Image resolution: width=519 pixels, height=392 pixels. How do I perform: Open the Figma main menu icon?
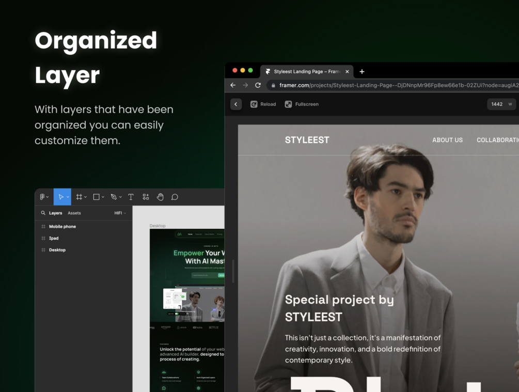(x=42, y=197)
